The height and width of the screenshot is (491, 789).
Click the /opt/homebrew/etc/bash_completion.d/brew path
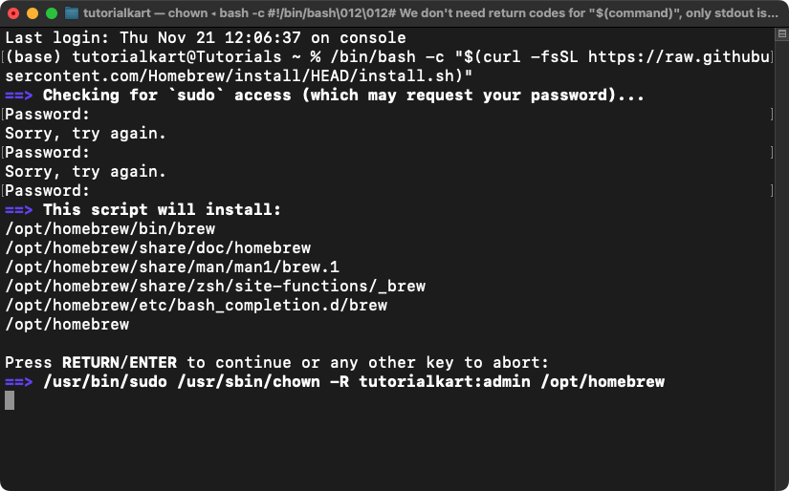[196, 306]
